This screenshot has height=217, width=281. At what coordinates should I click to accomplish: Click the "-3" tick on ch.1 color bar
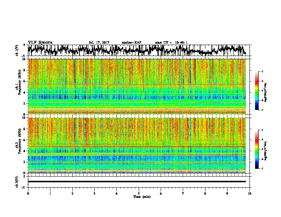pyautogui.click(x=261, y=72)
